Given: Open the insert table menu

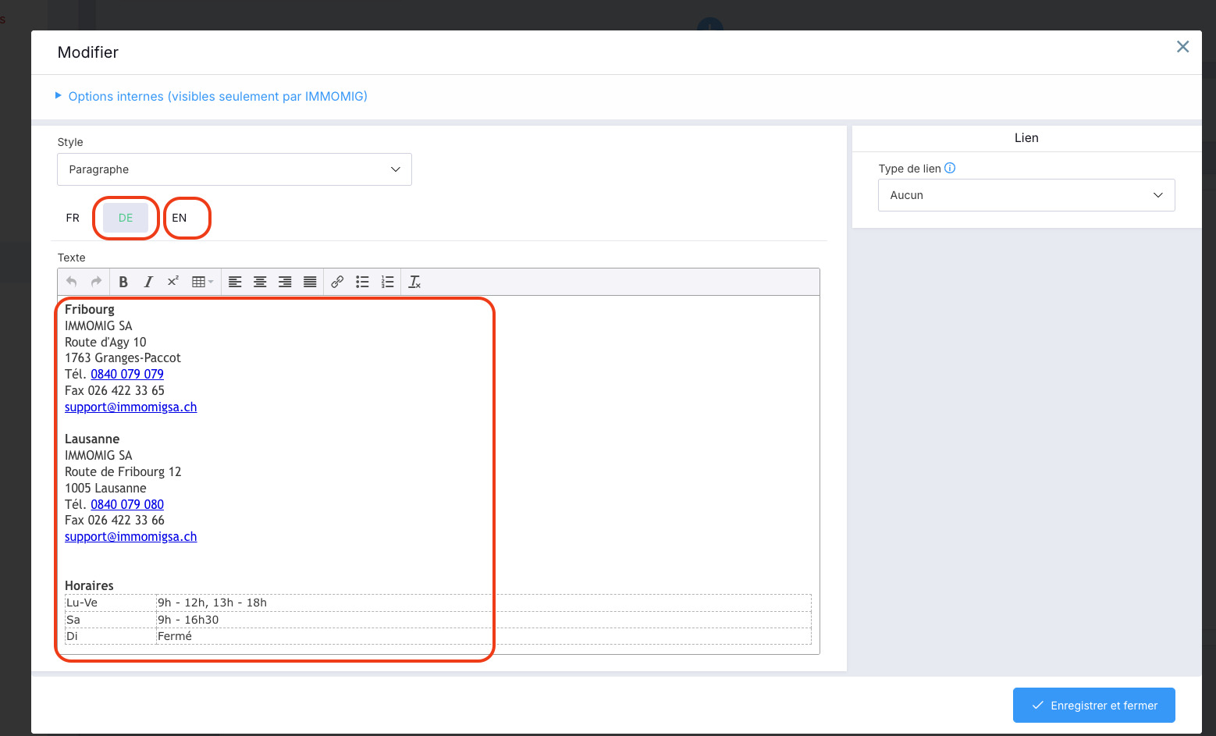Looking at the screenshot, I should point(202,282).
